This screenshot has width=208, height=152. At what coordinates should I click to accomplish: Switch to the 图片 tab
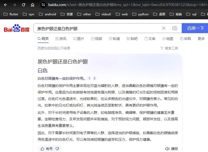[79, 39]
